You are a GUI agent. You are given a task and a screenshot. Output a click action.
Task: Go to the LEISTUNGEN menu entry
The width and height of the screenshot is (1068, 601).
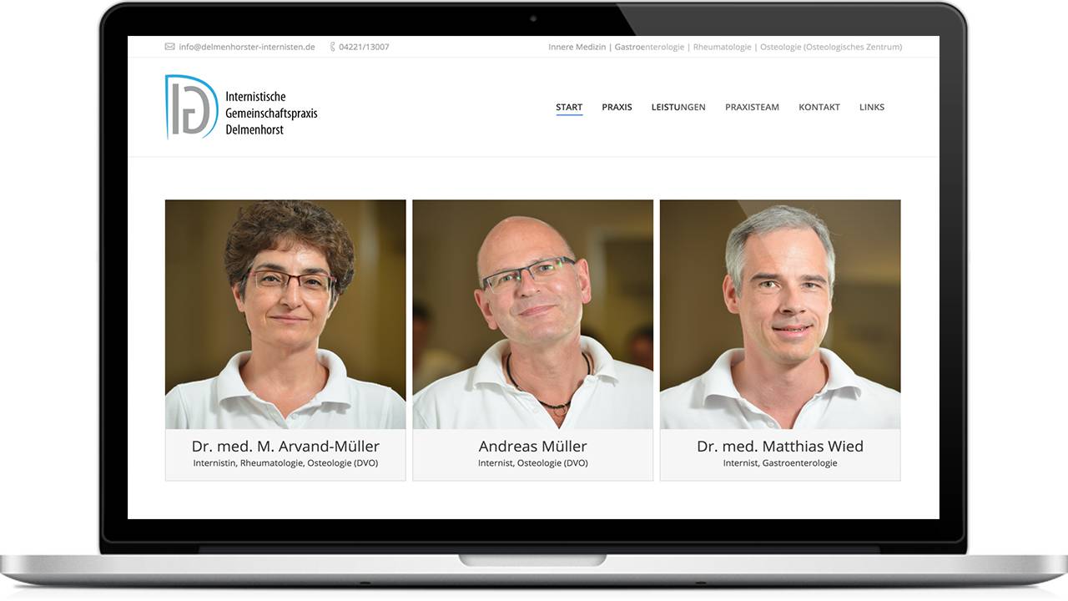tap(678, 107)
